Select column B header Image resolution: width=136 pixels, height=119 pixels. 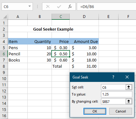(40, 17)
